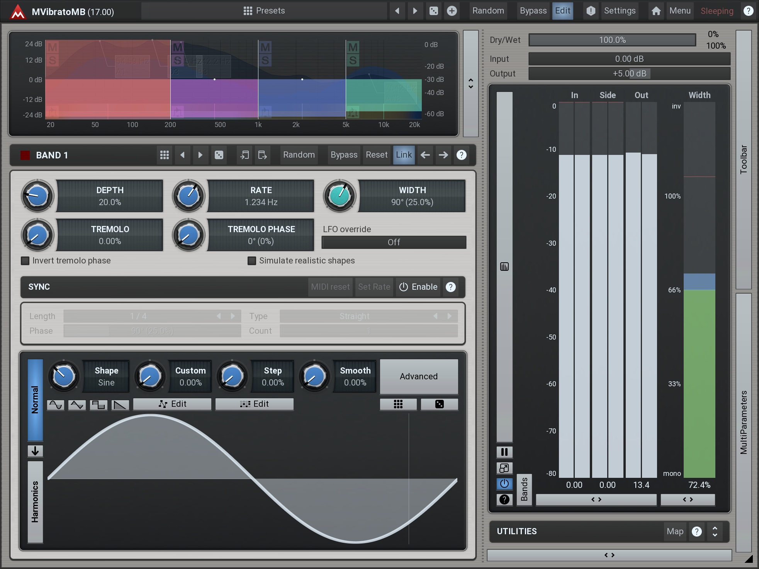Screen dimensions: 759x569
Task: Select the sine waveform shape icon
Action: (x=56, y=404)
